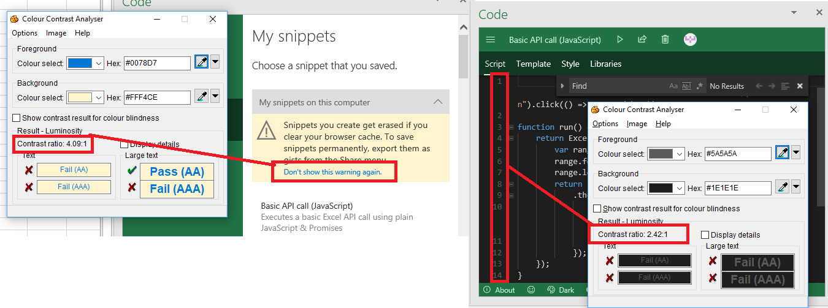Switch to the Template tab
This screenshot has width=828, height=308.
click(x=534, y=64)
